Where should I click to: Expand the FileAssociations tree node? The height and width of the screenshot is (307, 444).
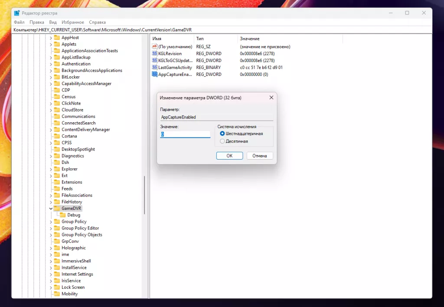[51, 196]
